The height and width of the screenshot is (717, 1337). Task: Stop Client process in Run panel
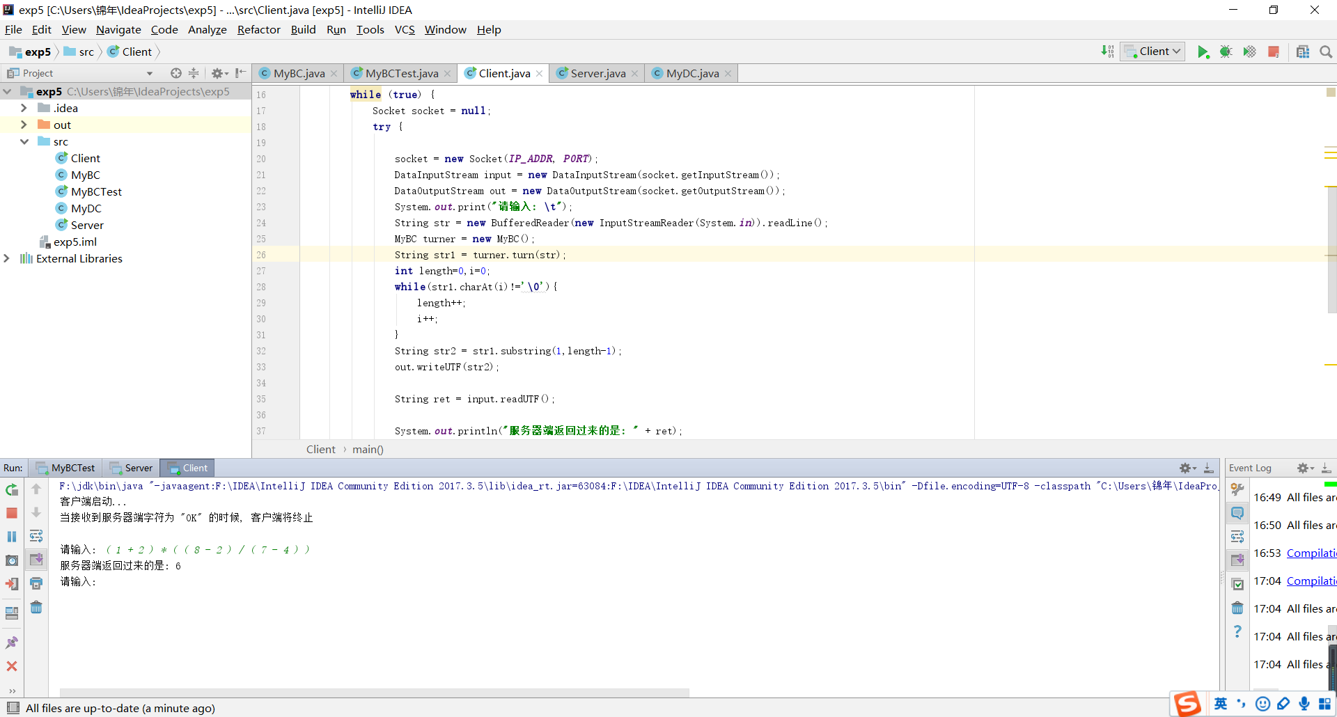(12, 513)
